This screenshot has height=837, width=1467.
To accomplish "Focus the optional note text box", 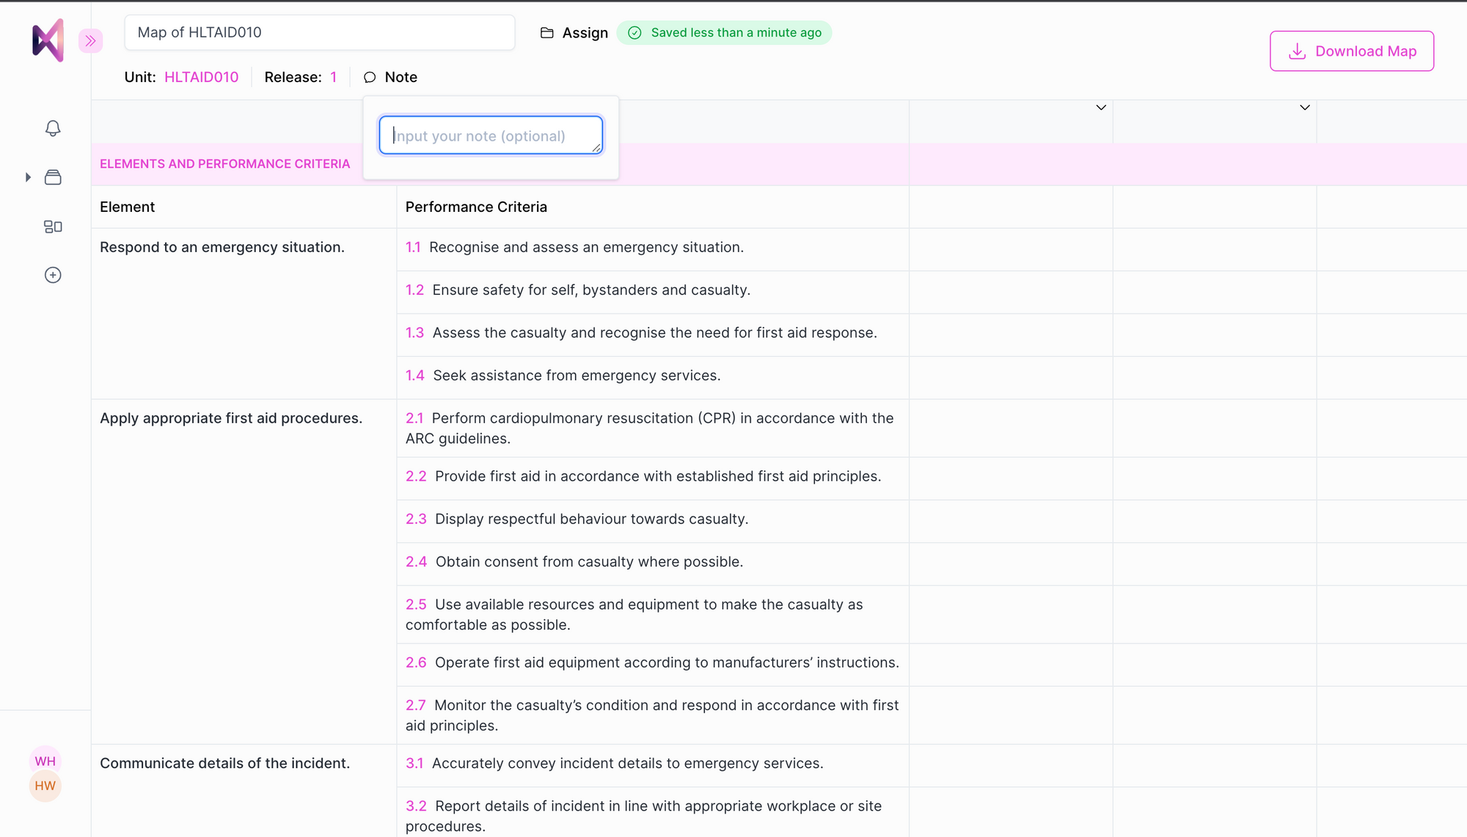I will 490,136.
